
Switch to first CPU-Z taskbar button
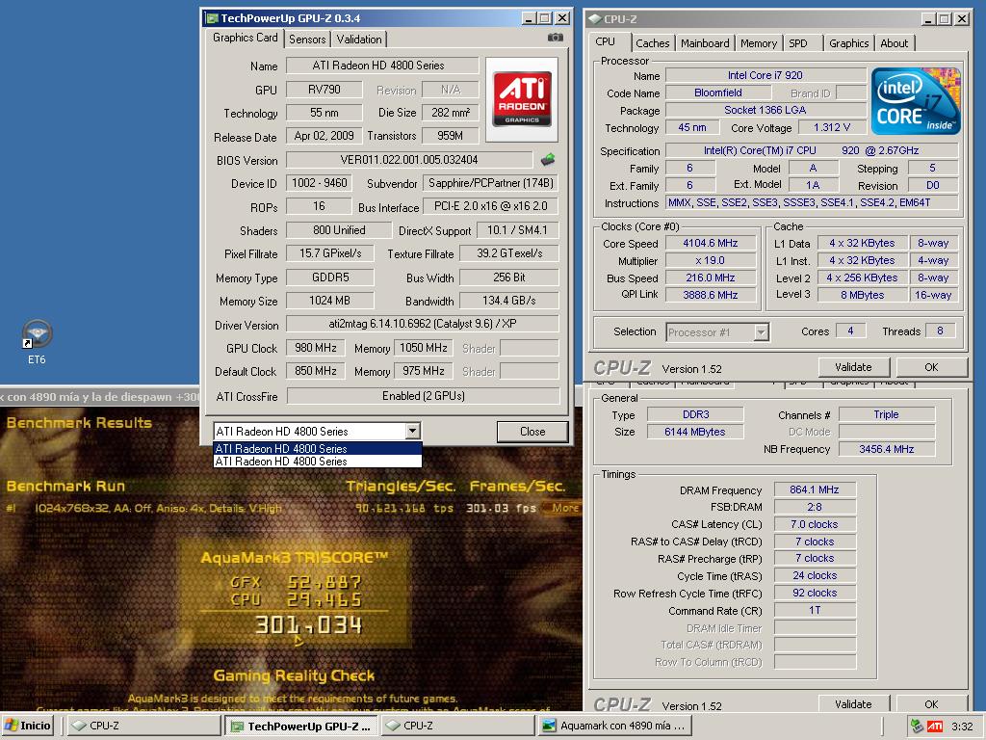(x=144, y=726)
